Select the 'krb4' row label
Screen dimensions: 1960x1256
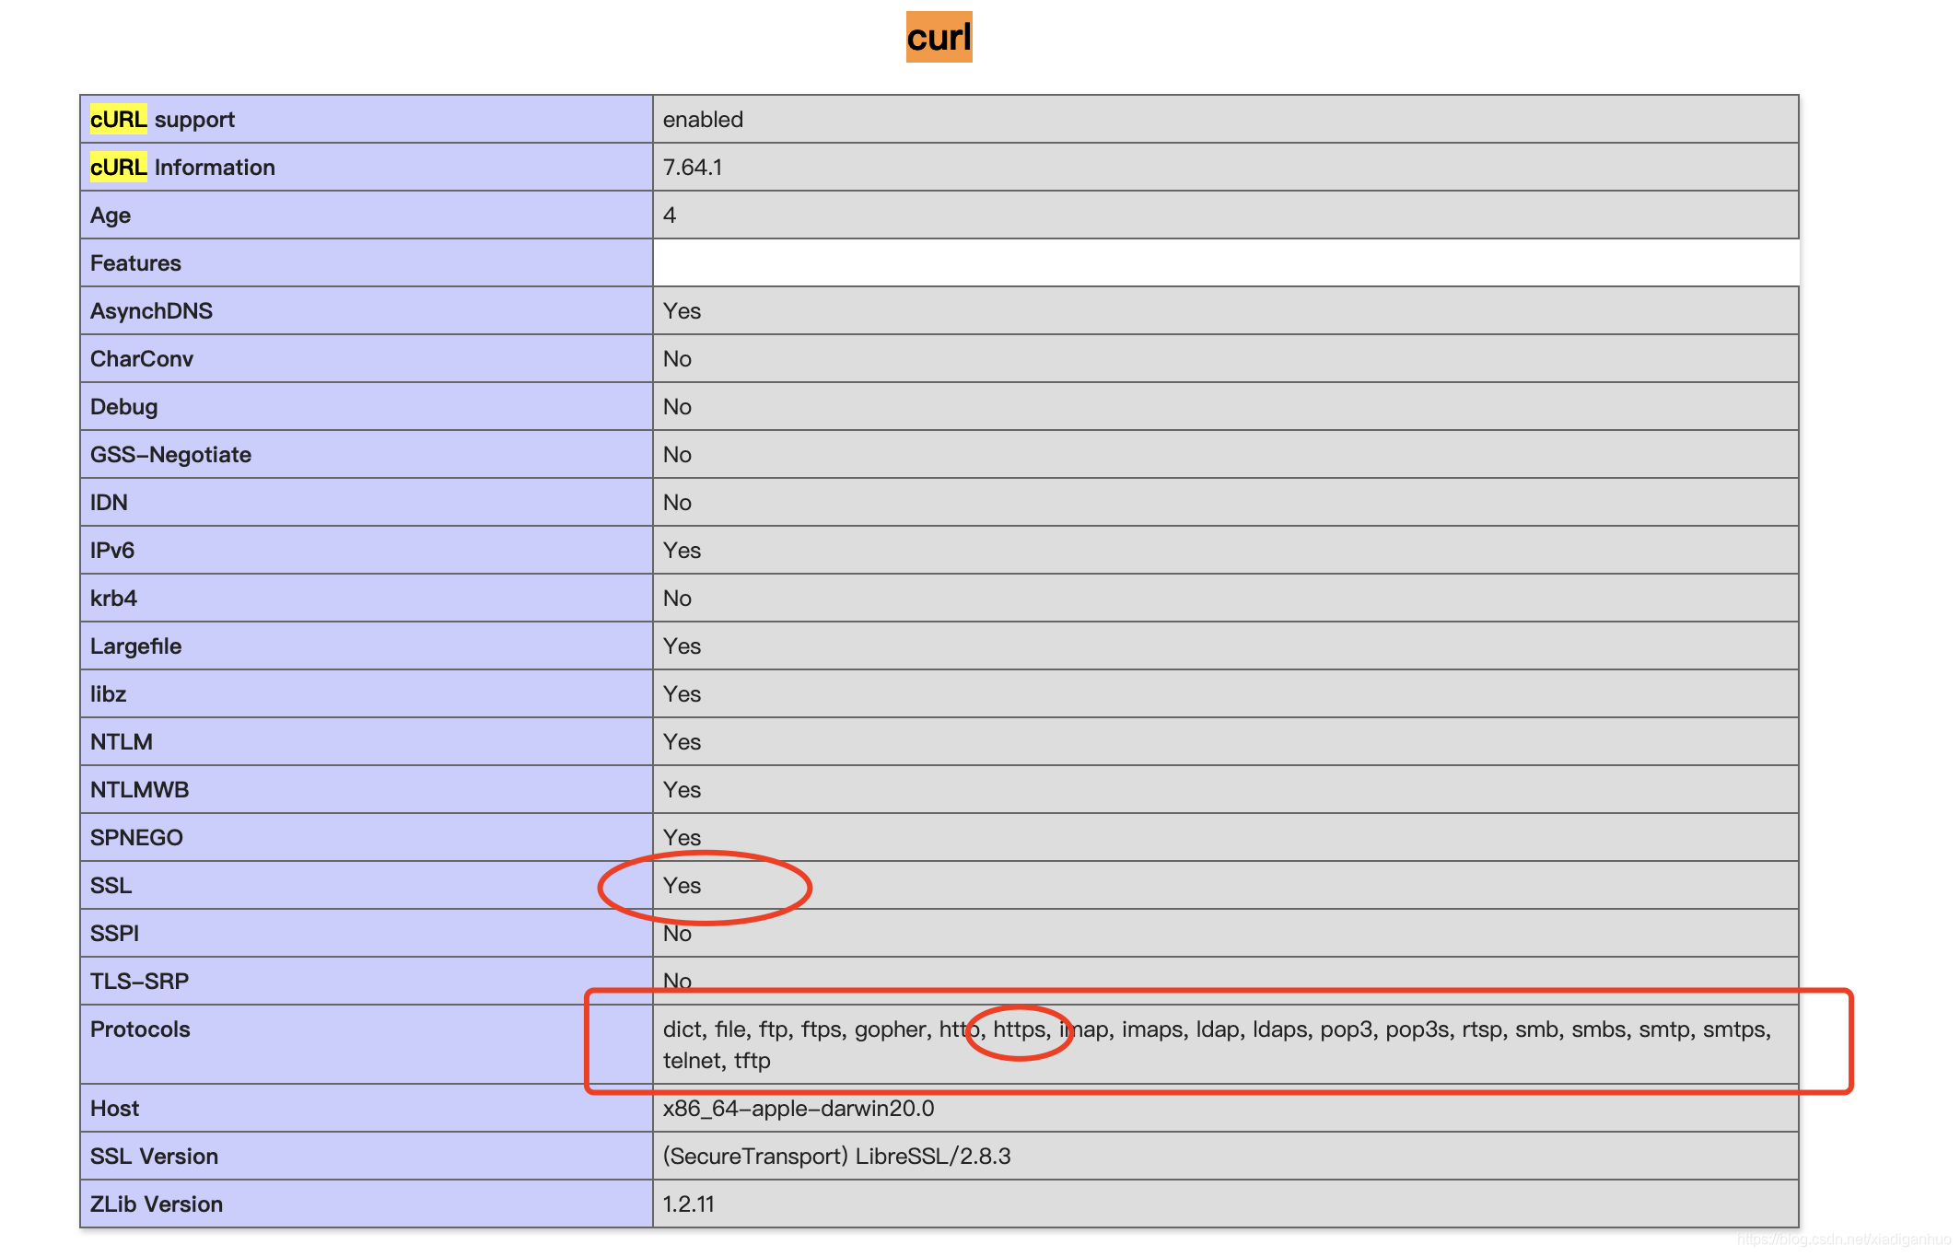tap(113, 599)
